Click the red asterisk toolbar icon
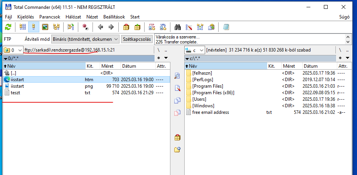Image resolution: width=357 pixels, height=175 pixels. pos(85,27)
